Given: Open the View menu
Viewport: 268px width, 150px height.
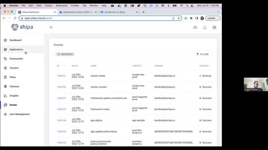Looking at the screenshot, I should point(39,5).
